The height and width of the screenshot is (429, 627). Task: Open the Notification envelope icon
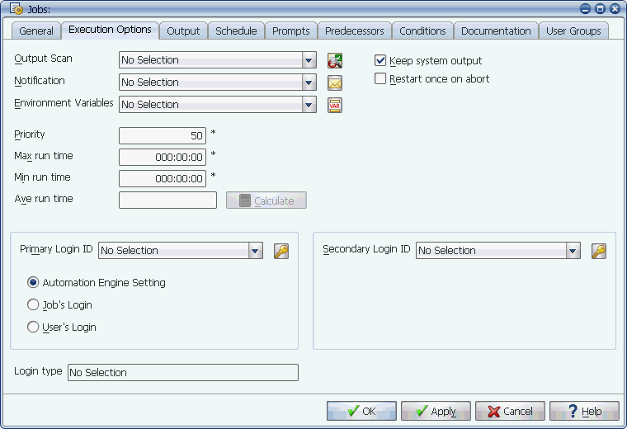tap(335, 82)
